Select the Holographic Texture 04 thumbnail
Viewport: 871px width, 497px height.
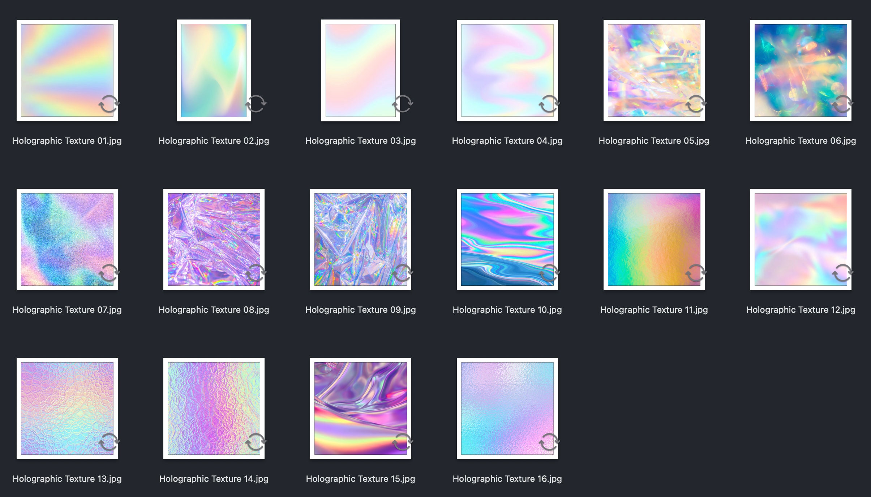[507, 70]
